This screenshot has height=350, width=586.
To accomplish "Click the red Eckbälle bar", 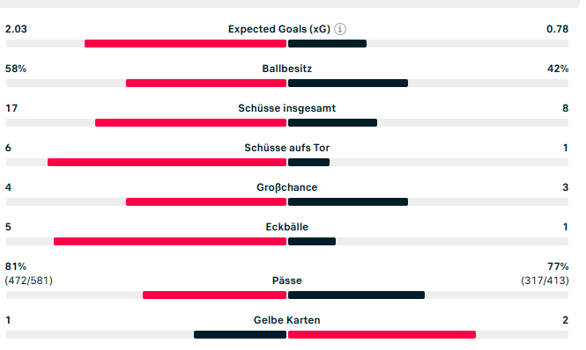I will [170, 242].
